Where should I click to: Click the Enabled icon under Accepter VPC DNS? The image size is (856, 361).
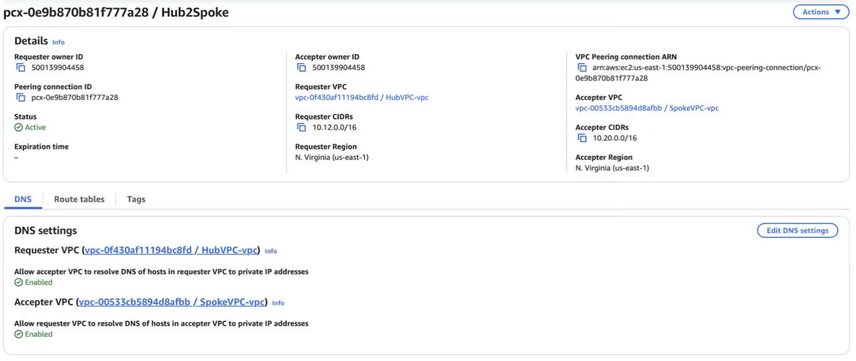coord(19,334)
